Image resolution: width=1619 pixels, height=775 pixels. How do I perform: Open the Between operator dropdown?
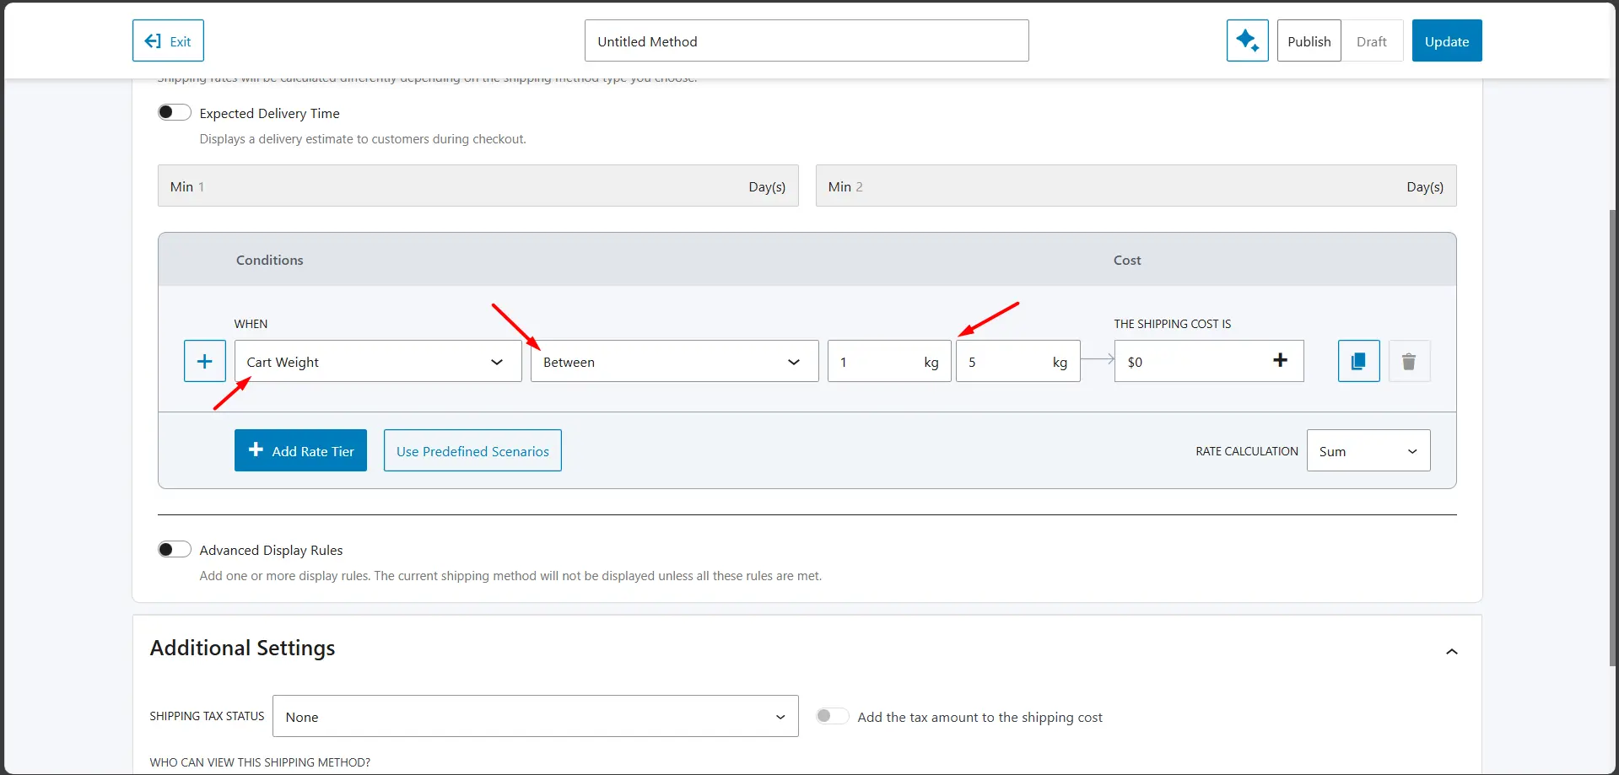pyautogui.click(x=673, y=361)
